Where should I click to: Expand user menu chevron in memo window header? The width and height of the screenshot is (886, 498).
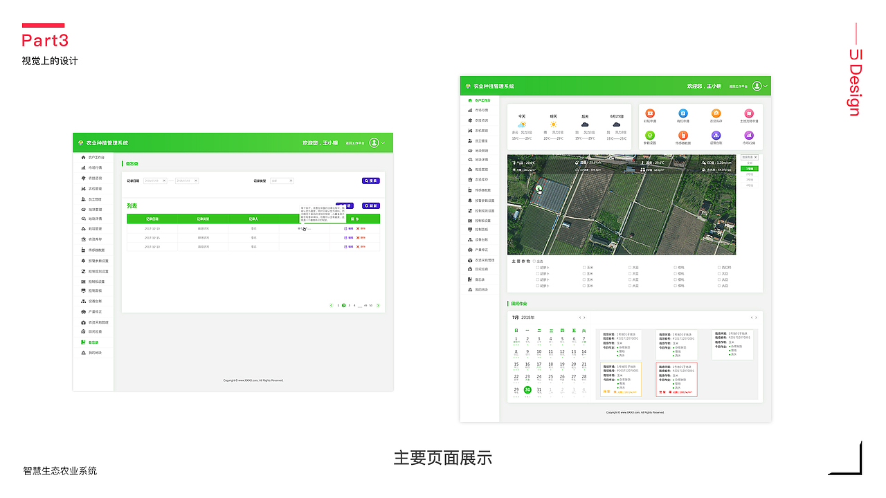pos(383,143)
